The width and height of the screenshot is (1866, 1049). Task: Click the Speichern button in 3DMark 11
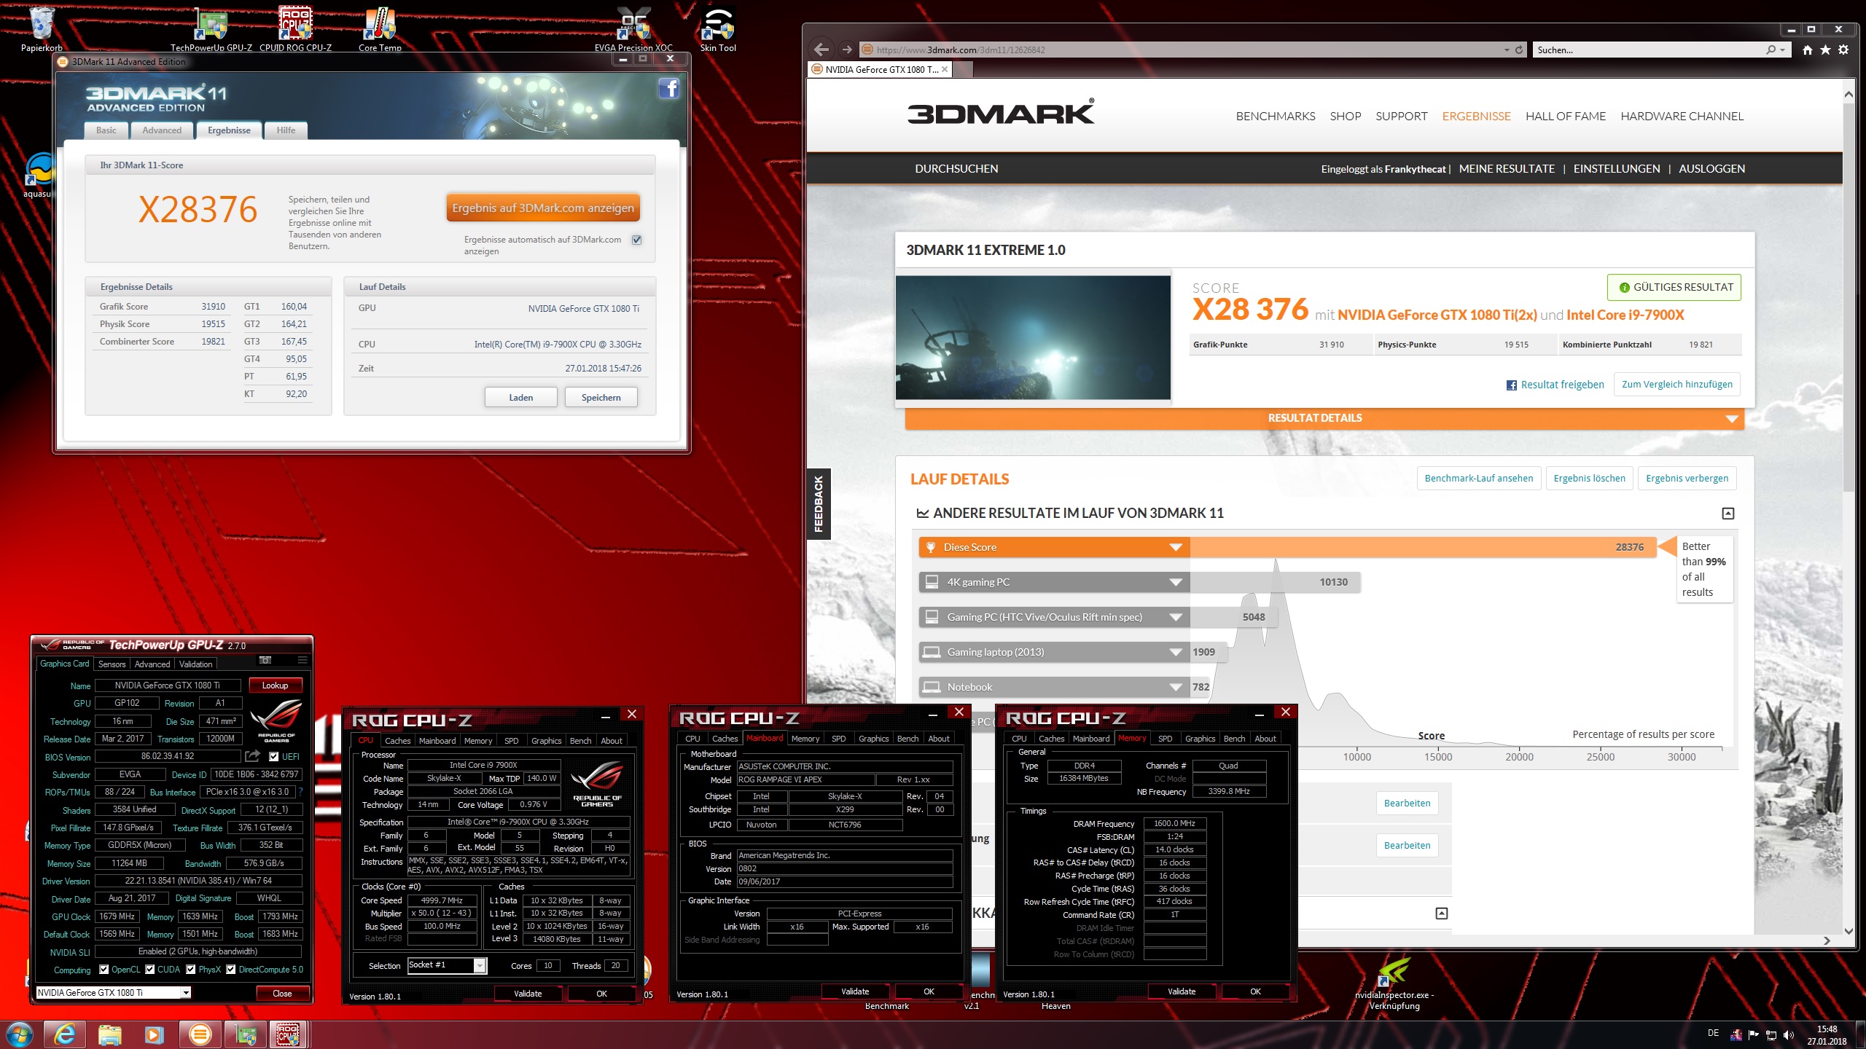coord(601,397)
